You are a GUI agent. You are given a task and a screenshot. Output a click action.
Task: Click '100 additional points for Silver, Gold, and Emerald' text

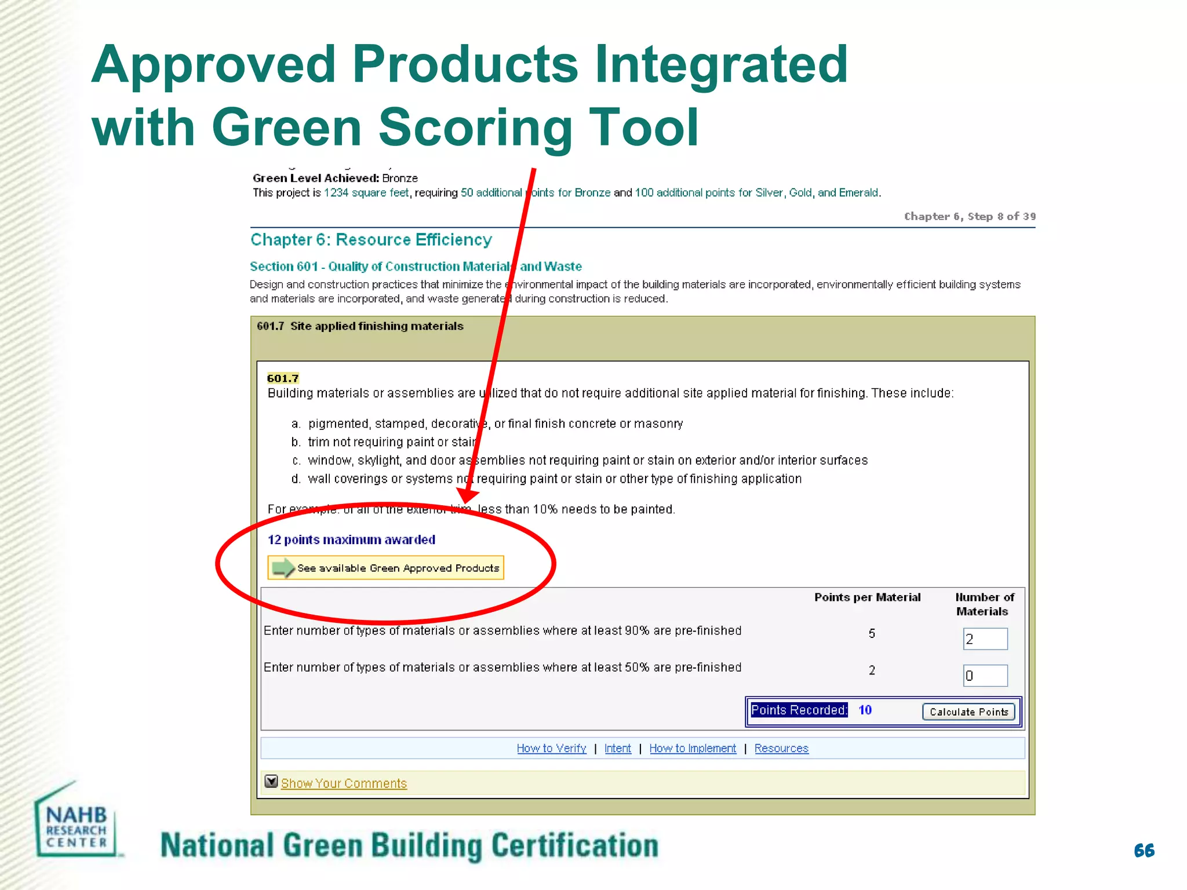[757, 192]
